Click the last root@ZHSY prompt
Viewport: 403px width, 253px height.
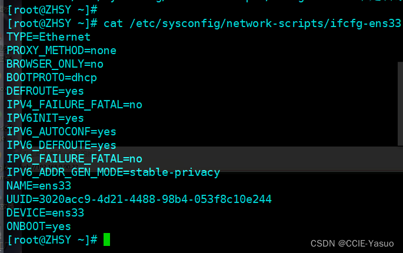click(52, 240)
